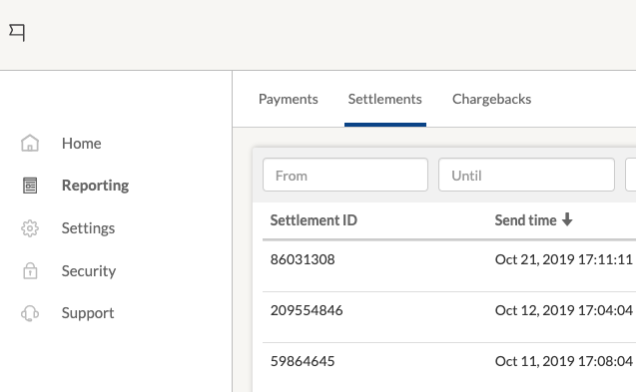
Task: Click send time Oct 12, 2019 17:04:04
Action: click(564, 310)
